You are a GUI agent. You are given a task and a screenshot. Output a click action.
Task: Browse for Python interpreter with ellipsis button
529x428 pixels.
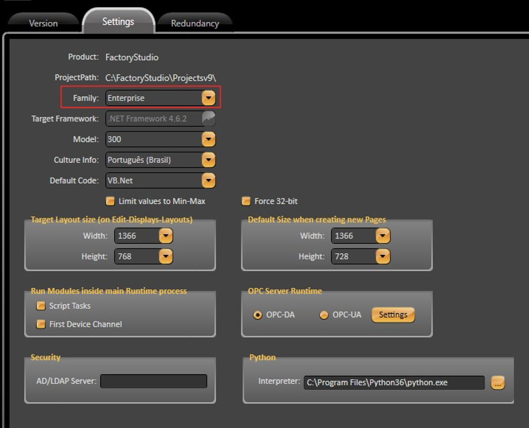(x=498, y=383)
